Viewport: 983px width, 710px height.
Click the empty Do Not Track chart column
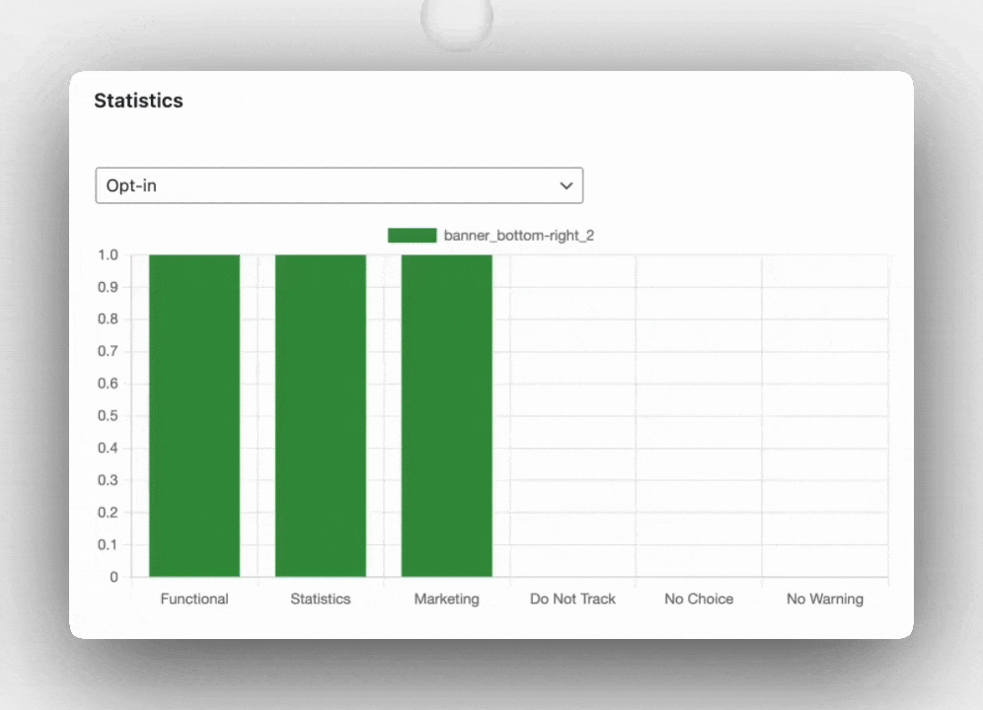[572, 414]
